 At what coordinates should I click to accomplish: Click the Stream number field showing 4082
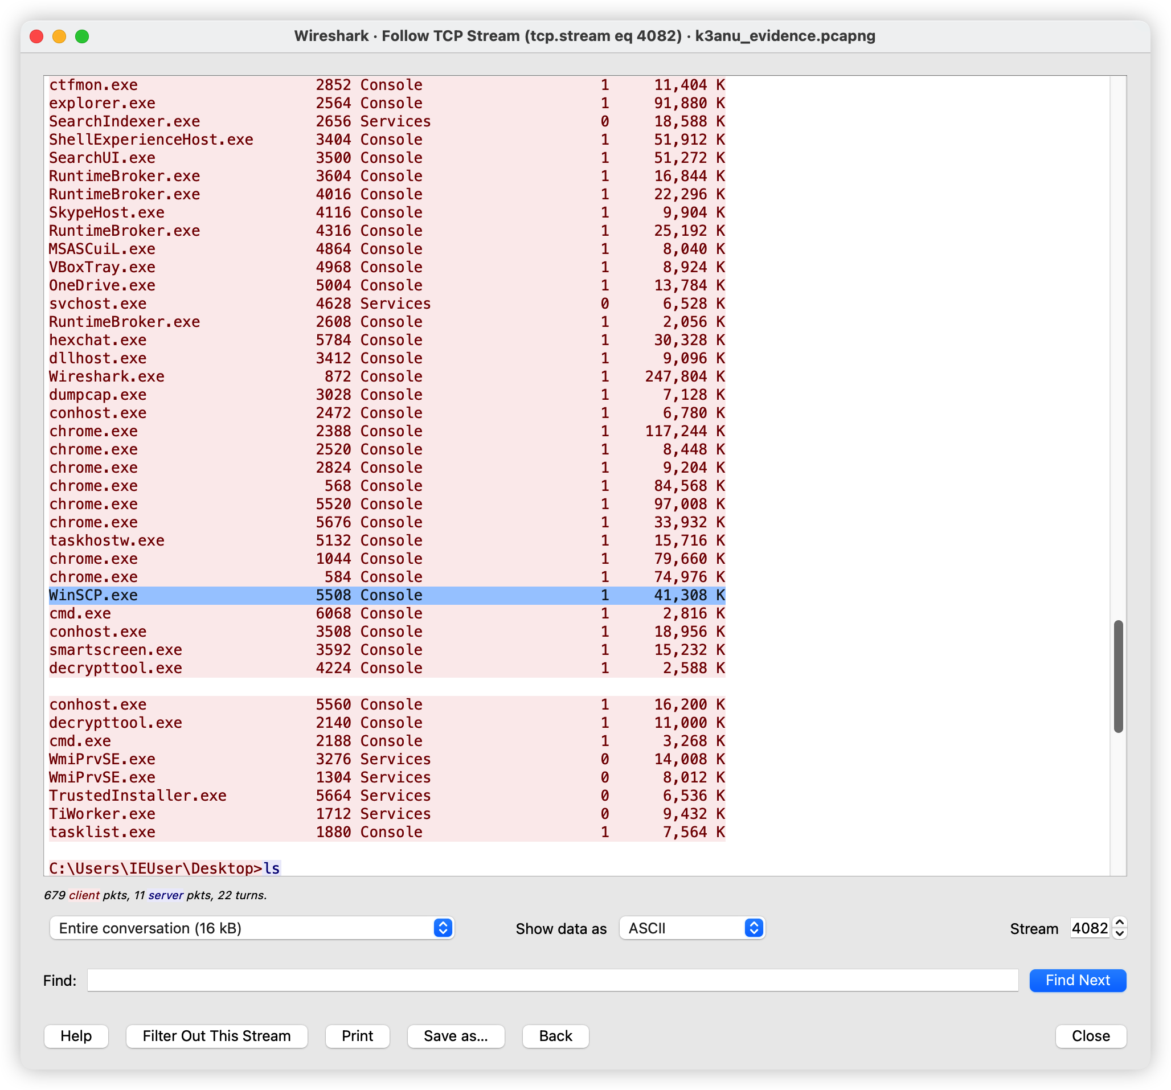(1090, 928)
